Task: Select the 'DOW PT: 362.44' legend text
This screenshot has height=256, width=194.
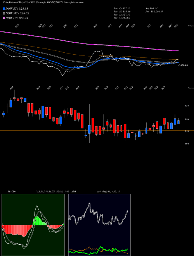Action: click(x=17, y=18)
